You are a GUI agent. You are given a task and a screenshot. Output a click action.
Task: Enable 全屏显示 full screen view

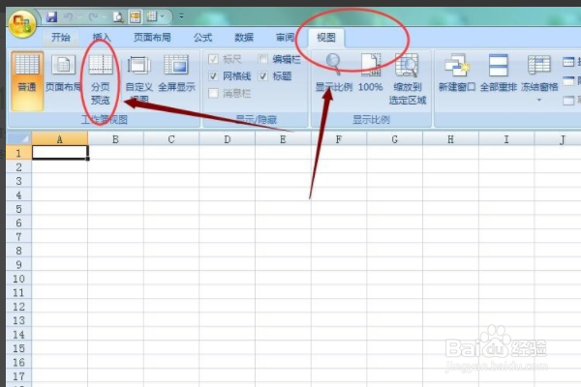point(177,74)
